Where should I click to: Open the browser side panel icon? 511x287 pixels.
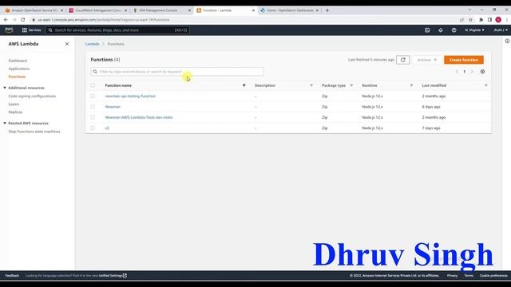pos(489,20)
